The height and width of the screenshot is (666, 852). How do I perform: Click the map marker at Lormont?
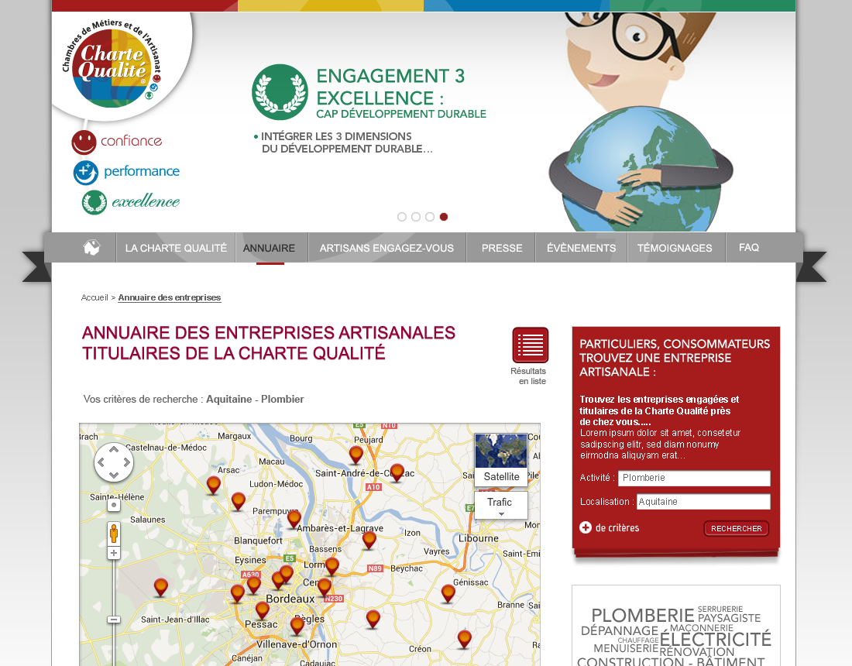coord(332,566)
